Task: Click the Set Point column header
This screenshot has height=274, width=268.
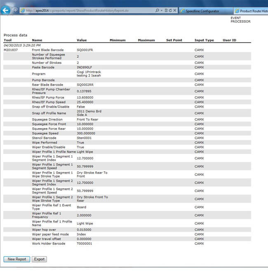Action: [174, 40]
